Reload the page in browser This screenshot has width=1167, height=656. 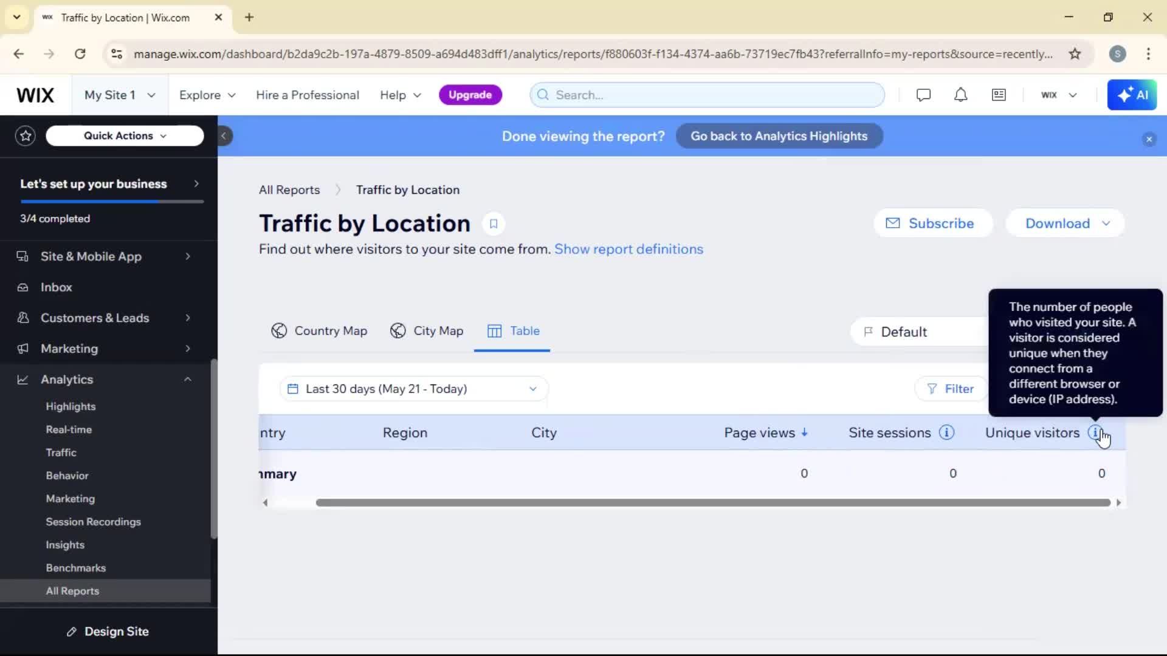[x=80, y=54]
